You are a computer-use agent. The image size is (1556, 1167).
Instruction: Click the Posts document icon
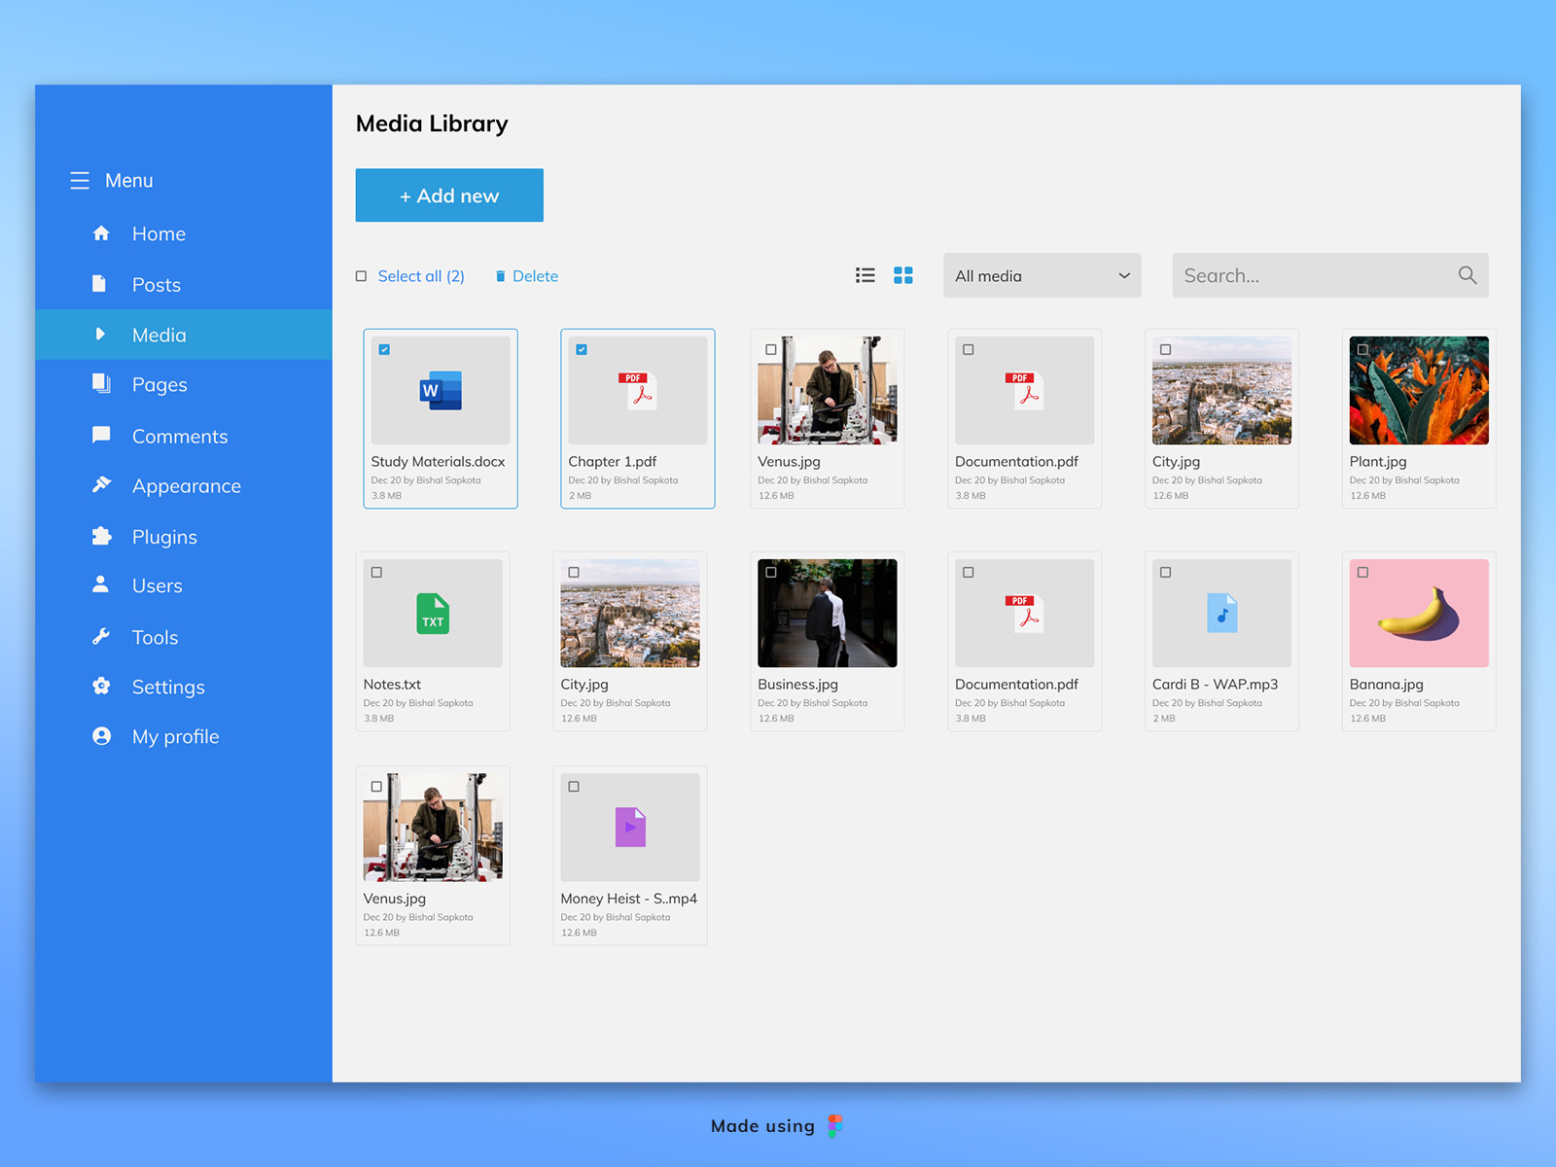(x=101, y=284)
